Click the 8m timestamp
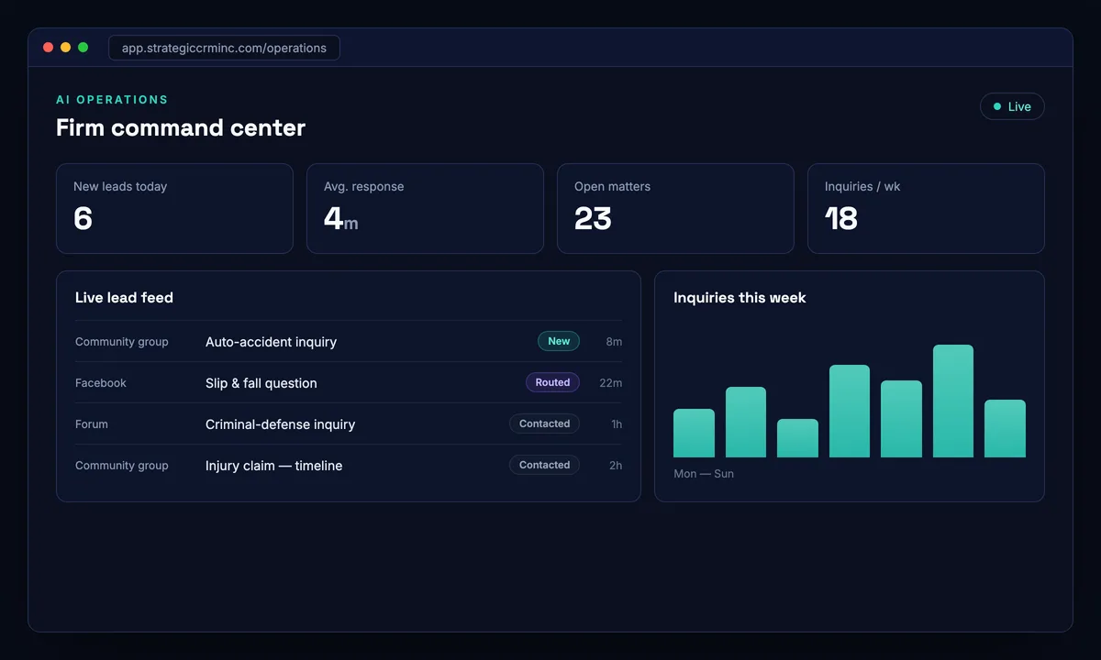The image size is (1101, 660). point(614,342)
